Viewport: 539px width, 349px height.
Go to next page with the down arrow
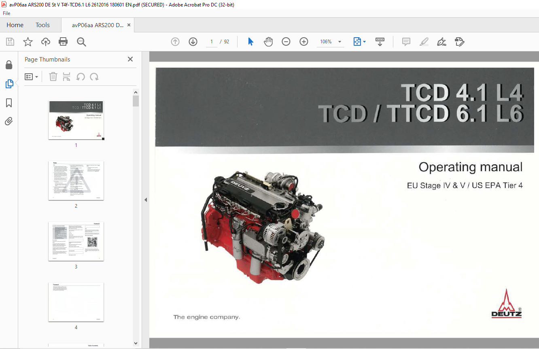(193, 42)
